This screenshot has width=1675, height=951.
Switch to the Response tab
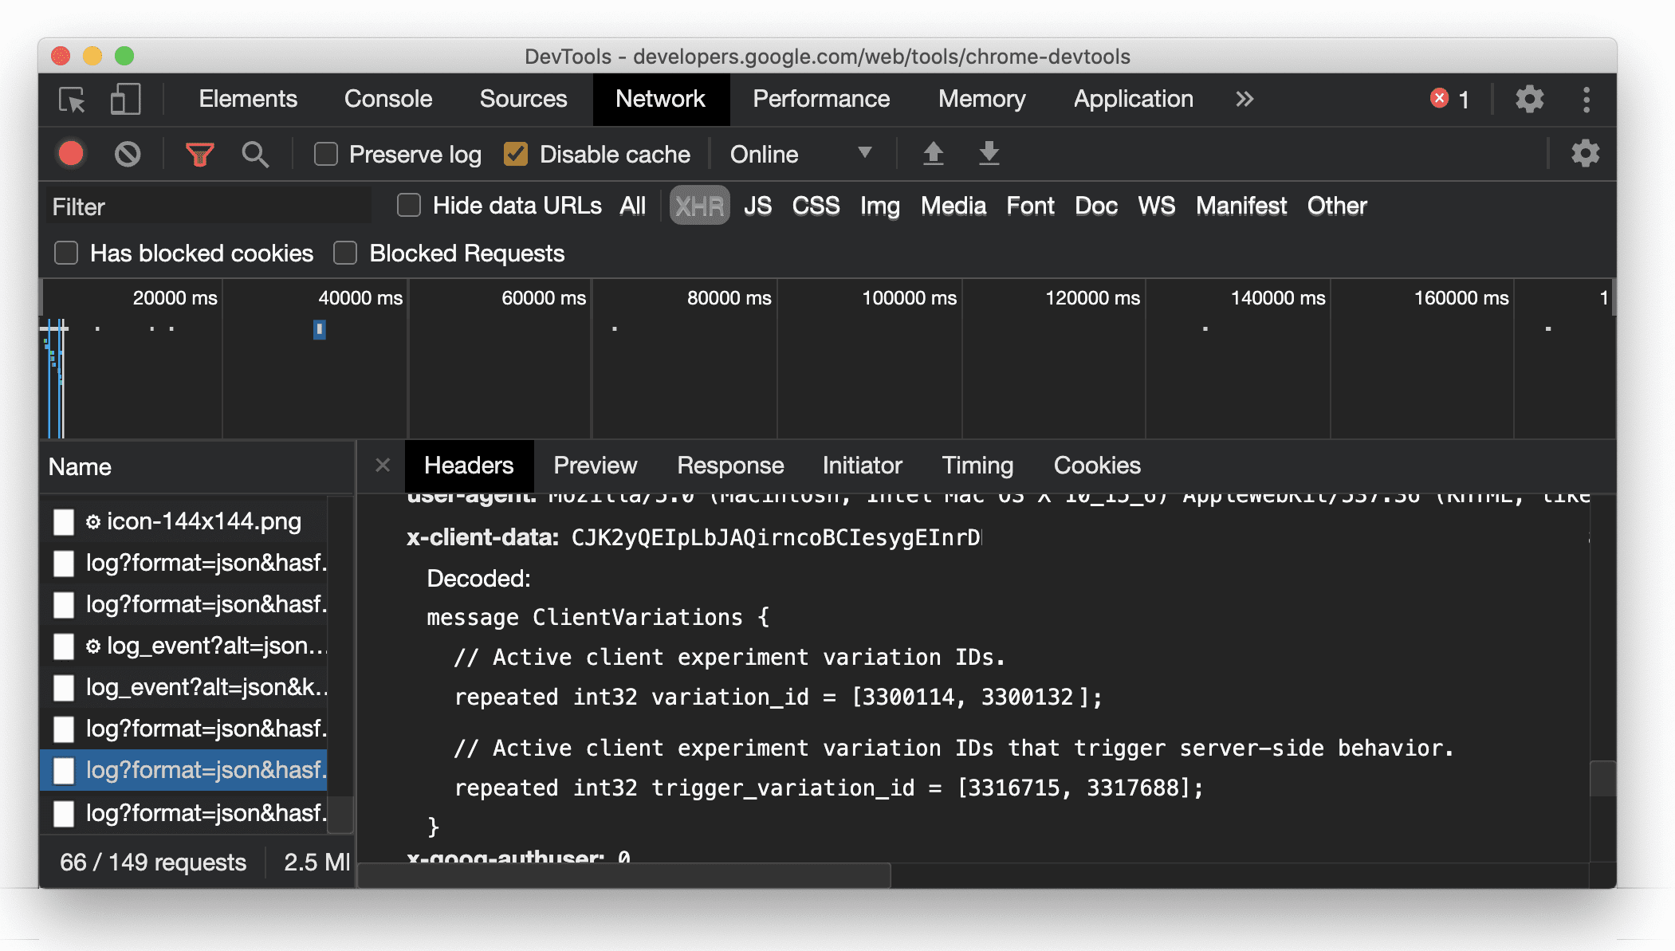click(x=729, y=466)
